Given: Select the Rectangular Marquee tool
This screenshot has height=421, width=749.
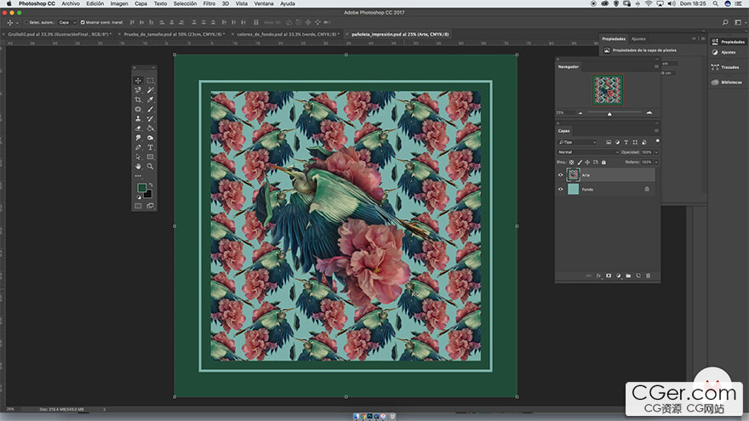Looking at the screenshot, I should 150,81.
